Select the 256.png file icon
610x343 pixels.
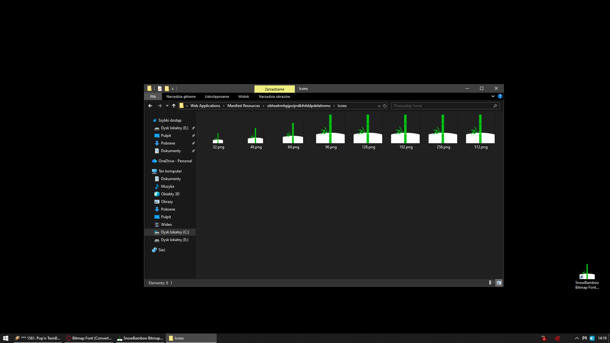tap(443, 129)
